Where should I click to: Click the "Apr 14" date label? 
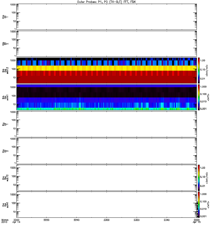[x=16, y=222]
